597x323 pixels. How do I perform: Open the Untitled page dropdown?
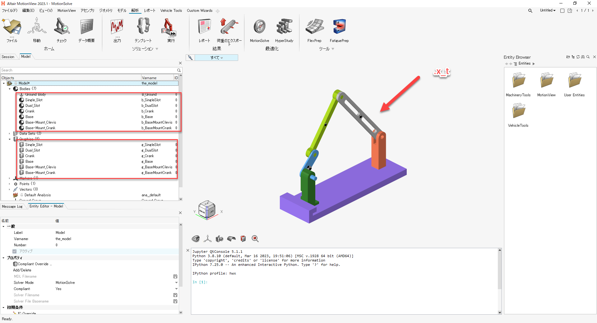[548, 11]
